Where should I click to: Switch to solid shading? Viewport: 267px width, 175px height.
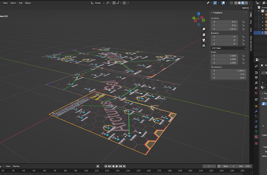click(239, 3)
